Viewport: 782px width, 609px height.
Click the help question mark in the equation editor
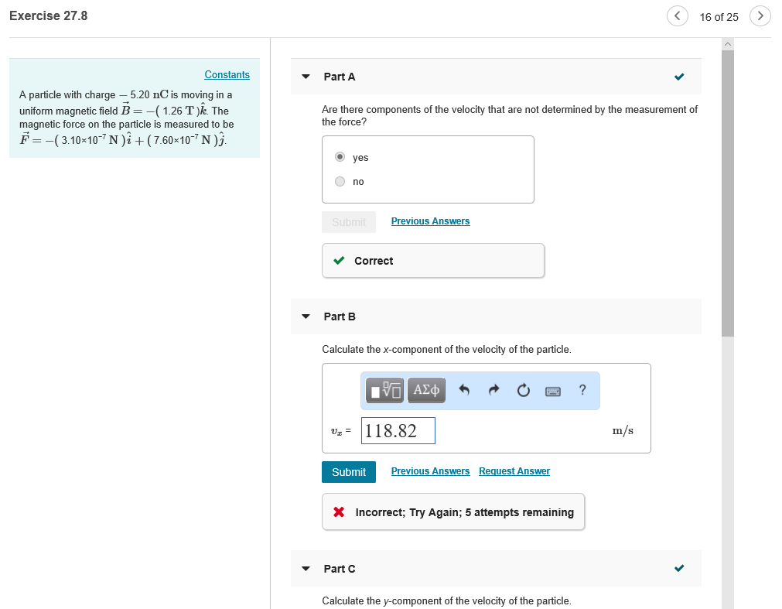click(582, 390)
